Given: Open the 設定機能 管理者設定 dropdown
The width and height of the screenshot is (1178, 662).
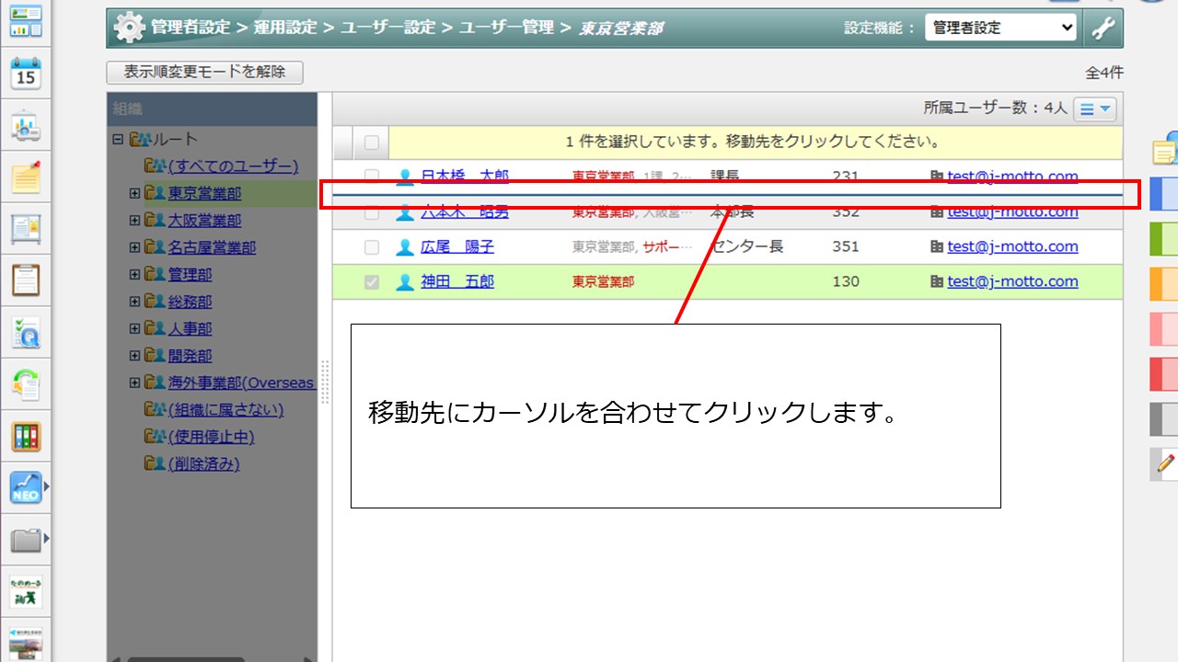Looking at the screenshot, I should 999,28.
